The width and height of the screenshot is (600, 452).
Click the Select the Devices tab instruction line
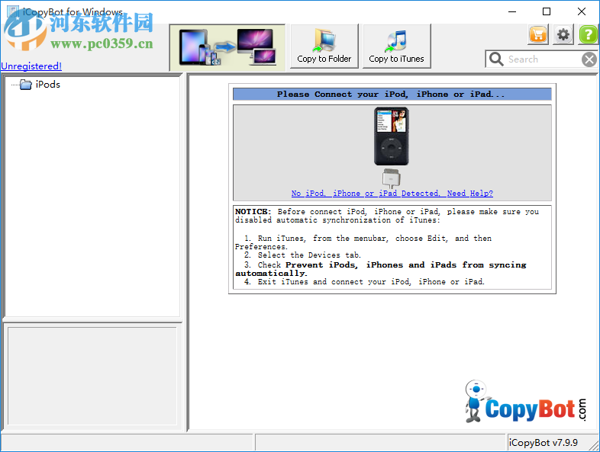303,255
